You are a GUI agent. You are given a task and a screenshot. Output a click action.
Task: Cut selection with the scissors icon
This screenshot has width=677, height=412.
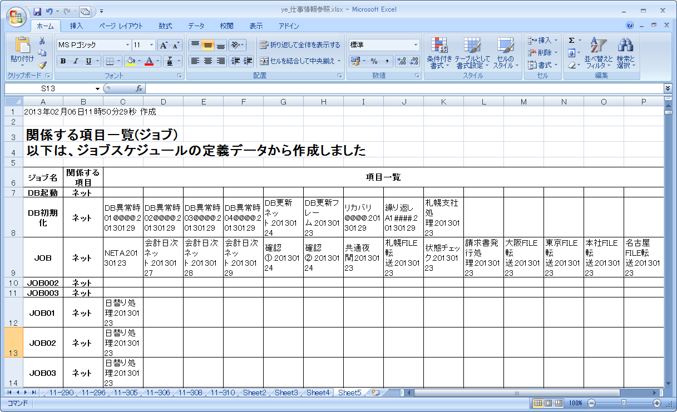point(42,41)
